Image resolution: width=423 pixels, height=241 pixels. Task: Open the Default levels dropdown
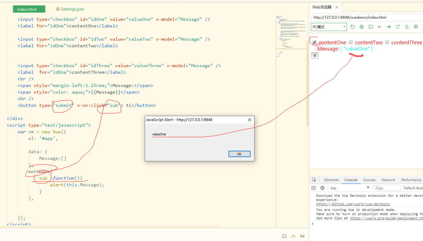[413, 188]
